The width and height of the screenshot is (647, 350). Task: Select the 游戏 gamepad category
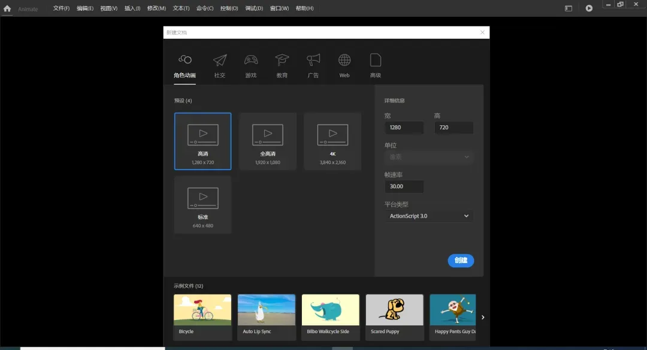pyautogui.click(x=251, y=66)
